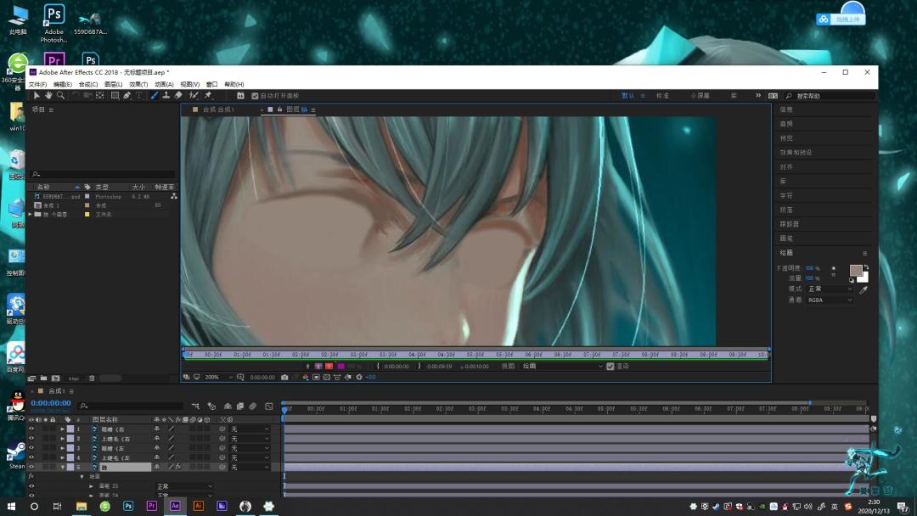Viewport: 917px width, 516px height.
Task: Open Illustrator from the Windows taskbar
Action: pyautogui.click(x=198, y=506)
